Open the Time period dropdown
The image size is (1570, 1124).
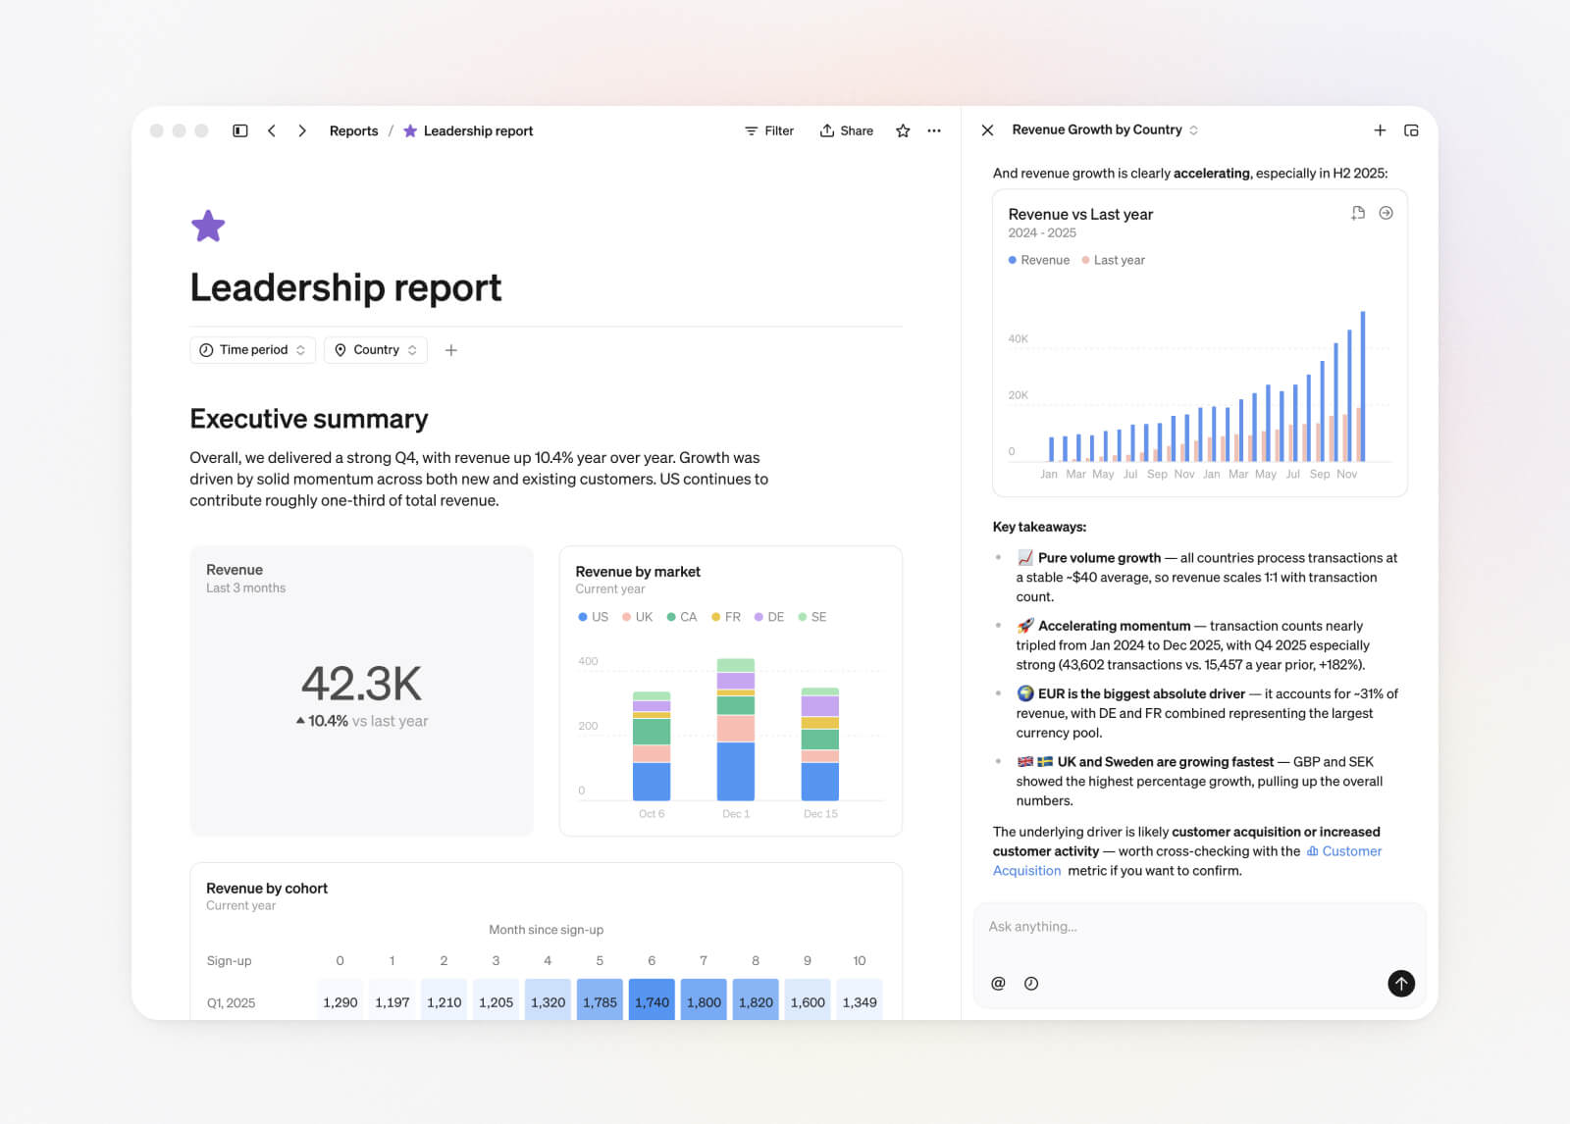(x=252, y=350)
